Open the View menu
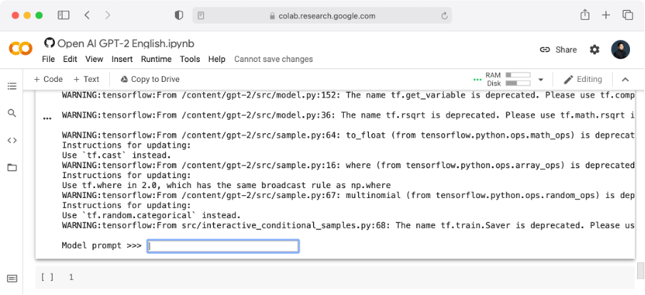This screenshot has width=645, height=295. pos(94,59)
